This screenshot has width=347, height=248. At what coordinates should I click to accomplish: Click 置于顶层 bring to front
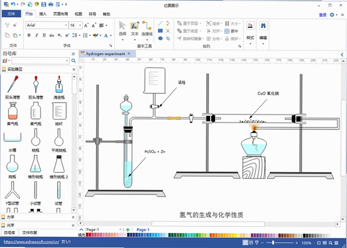coord(189,23)
